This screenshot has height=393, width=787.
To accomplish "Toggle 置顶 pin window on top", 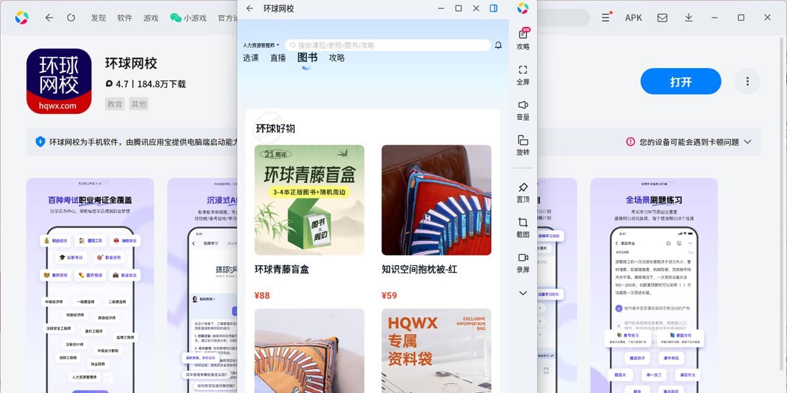I will pos(523,193).
